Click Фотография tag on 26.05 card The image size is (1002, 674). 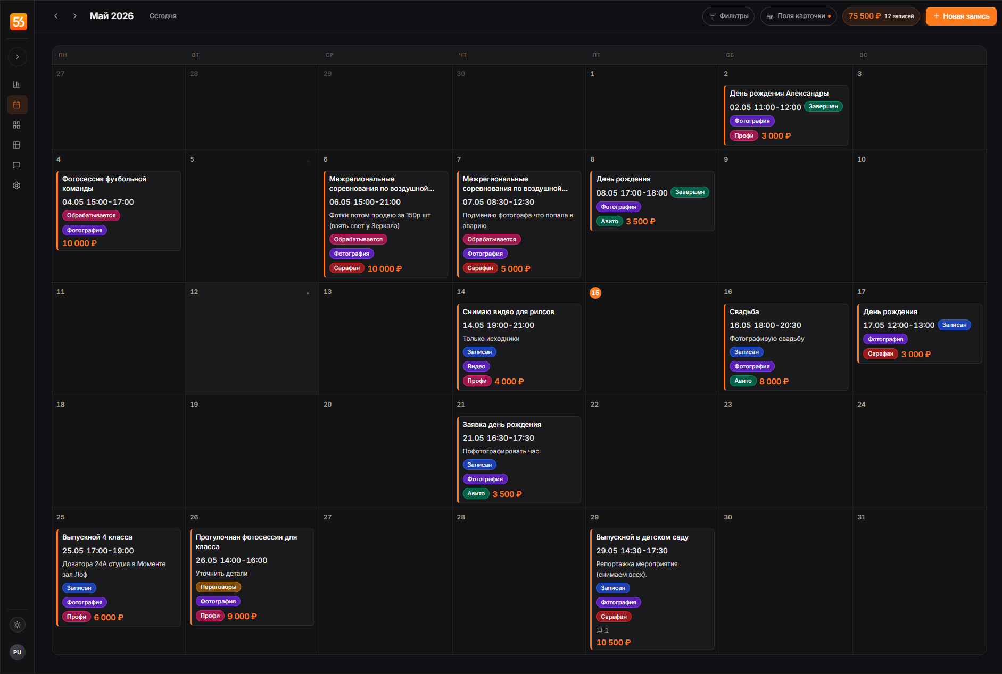point(218,602)
